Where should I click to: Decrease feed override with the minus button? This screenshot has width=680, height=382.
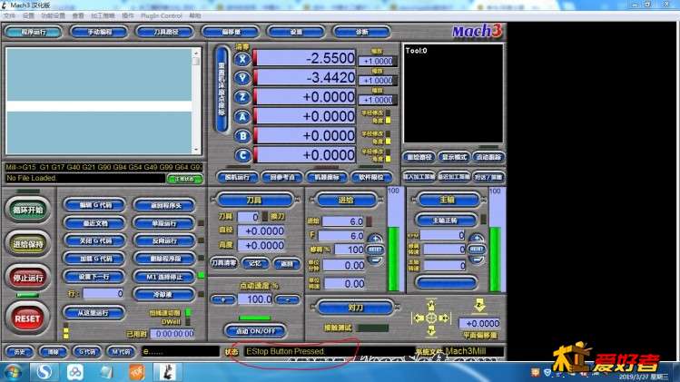coord(375,260)
